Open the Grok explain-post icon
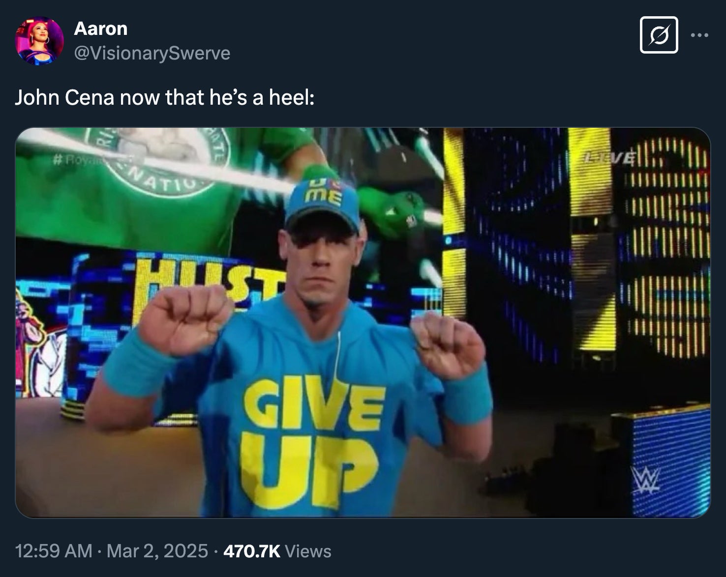 (x=659, y=35)
